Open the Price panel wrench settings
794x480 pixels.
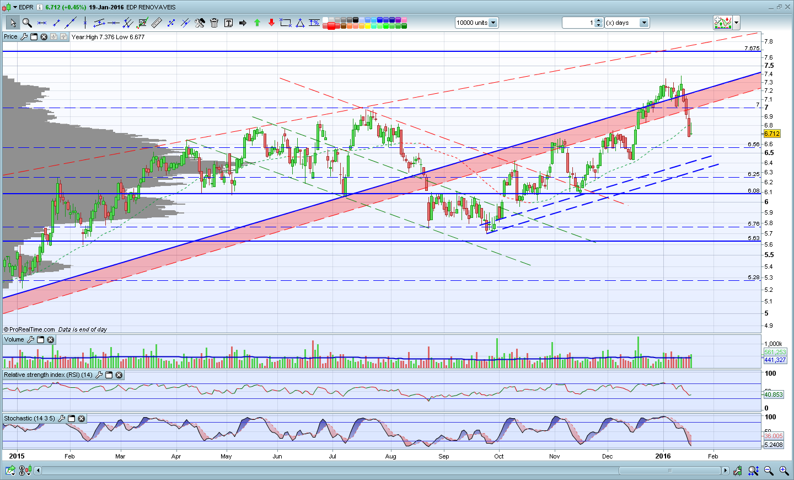click(24, 37)
